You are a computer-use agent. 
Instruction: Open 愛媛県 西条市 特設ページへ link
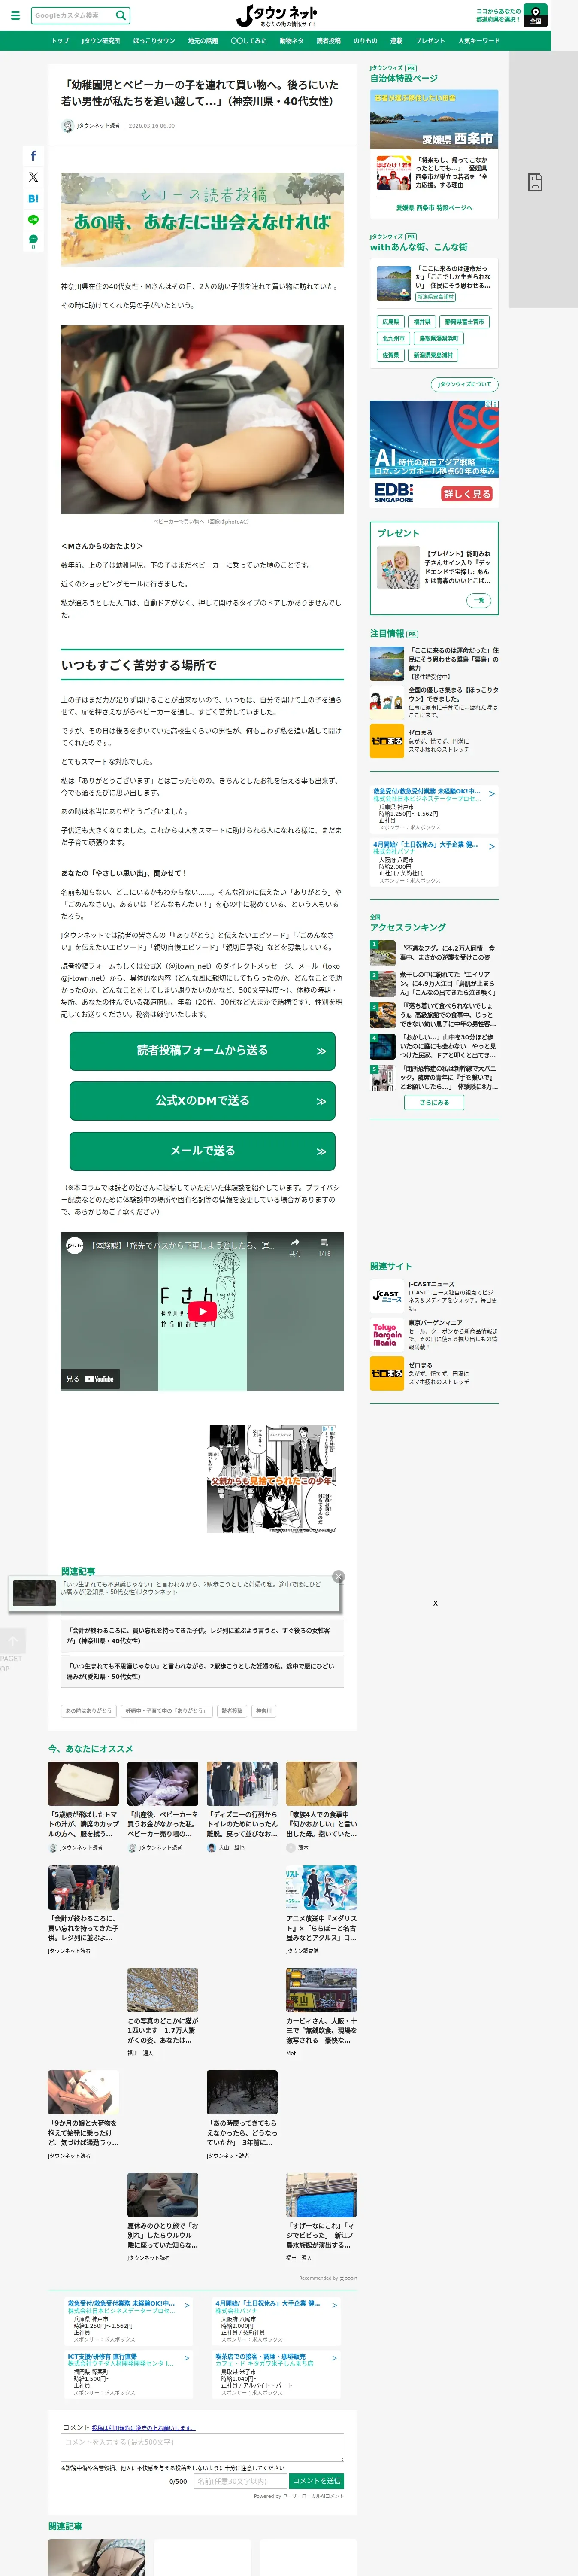pyautogui.click(x=434, y=208)
